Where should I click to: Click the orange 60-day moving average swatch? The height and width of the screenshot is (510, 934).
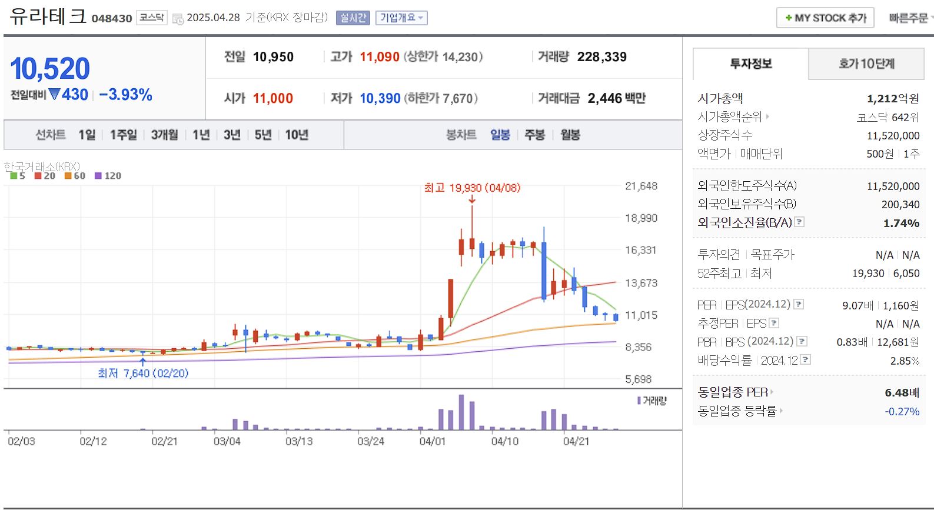click(x=68, y=175)
